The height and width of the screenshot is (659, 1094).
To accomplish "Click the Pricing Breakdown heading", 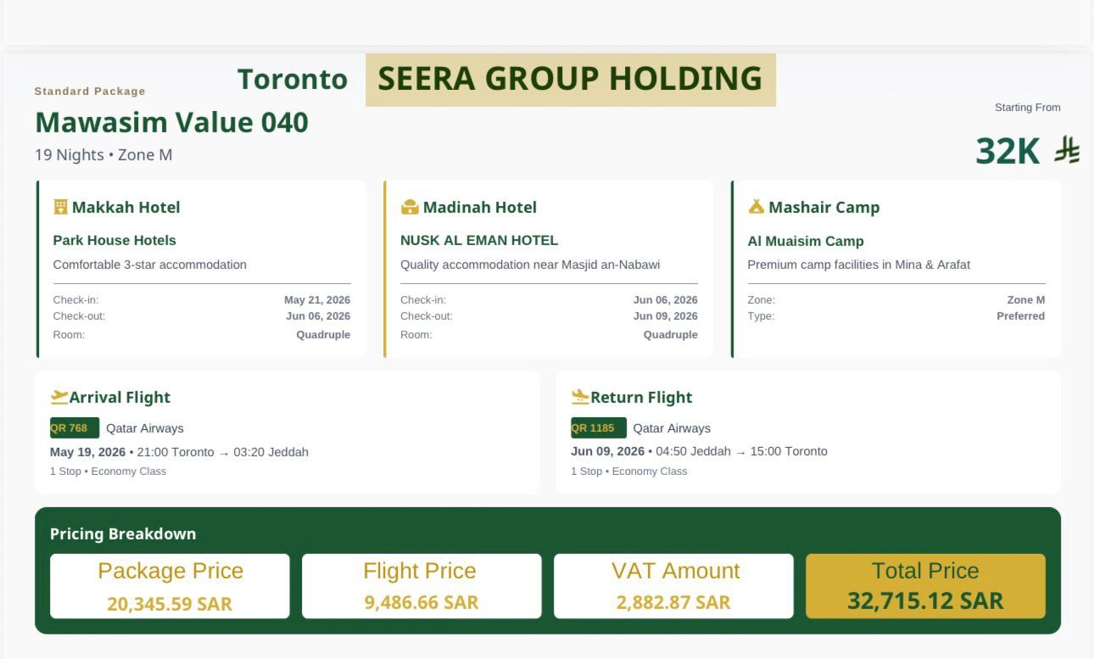I will coord(123,534).
